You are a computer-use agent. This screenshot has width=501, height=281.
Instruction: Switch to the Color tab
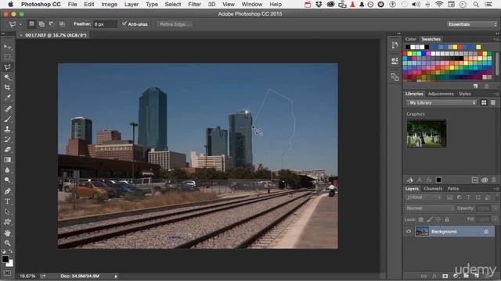point(410,39)
